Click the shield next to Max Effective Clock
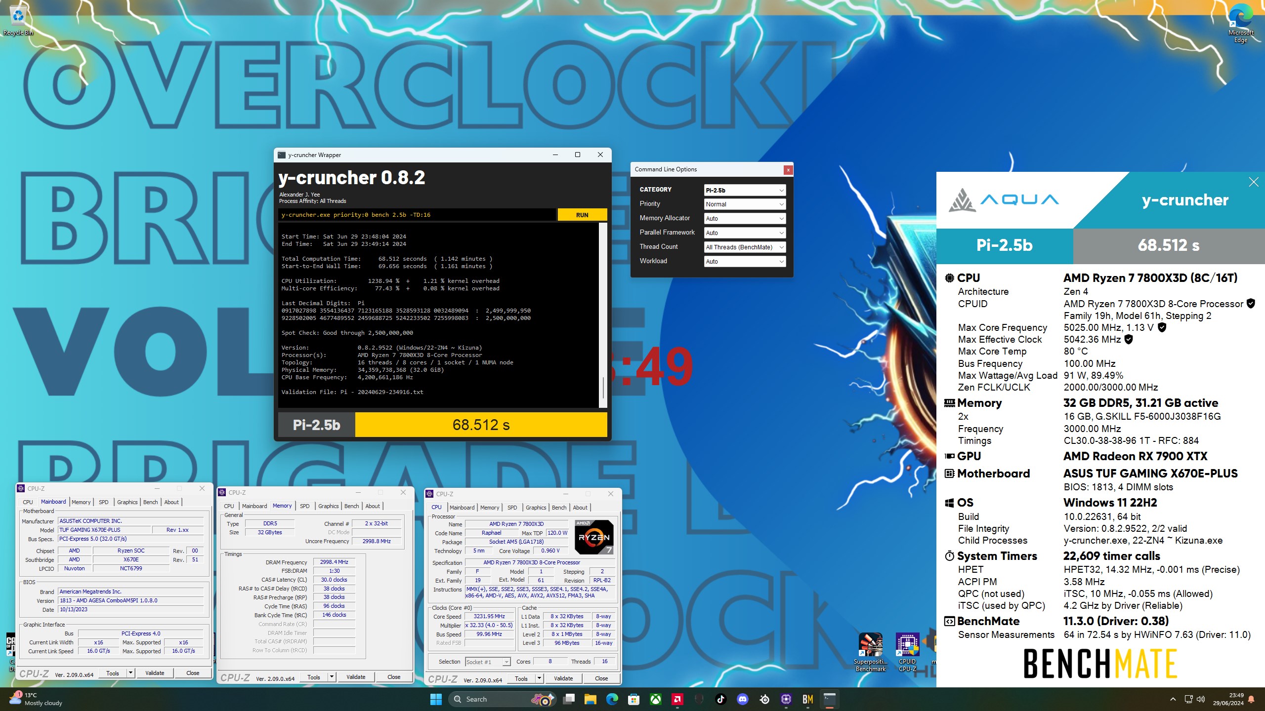1265x711 pixels. pyautogui.click(x=1129, y=339)
